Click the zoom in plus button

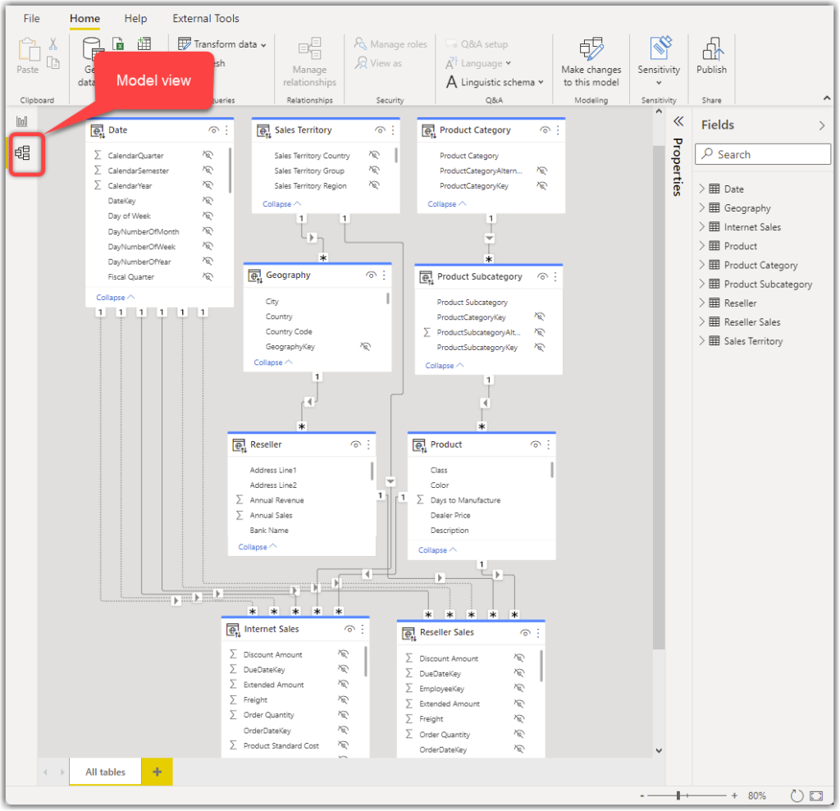pyautogui.click(x=734, y=796)
